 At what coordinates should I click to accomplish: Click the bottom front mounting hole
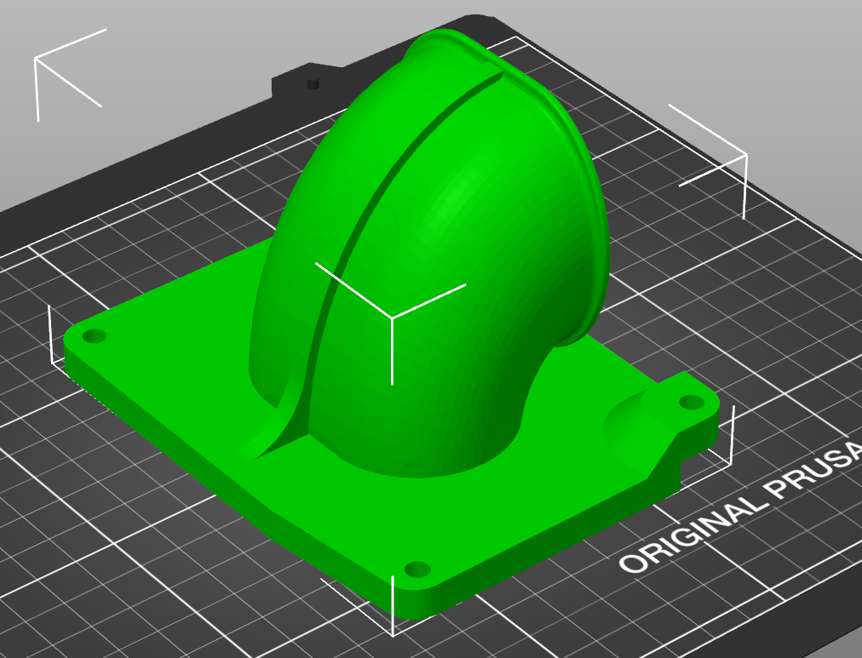tap(417, 569)
